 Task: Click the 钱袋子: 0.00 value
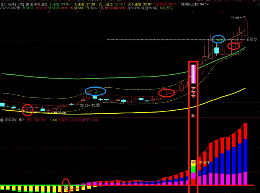[x=88, y=120]
